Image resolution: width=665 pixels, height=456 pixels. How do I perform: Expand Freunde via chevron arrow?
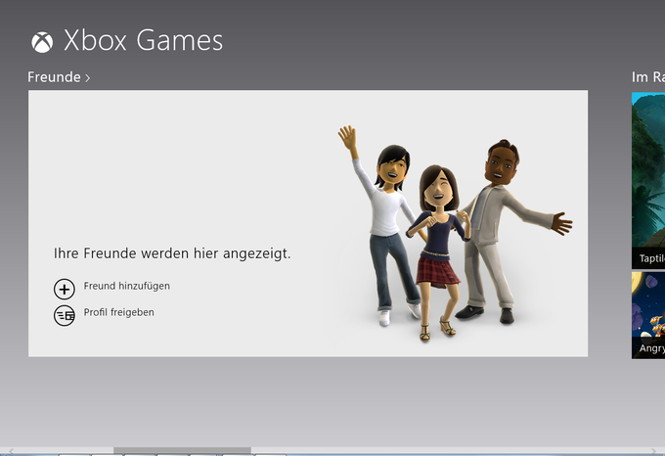(87, 78)
